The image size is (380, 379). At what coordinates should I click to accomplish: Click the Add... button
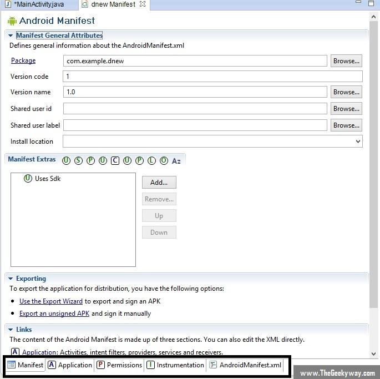point(159,183)
